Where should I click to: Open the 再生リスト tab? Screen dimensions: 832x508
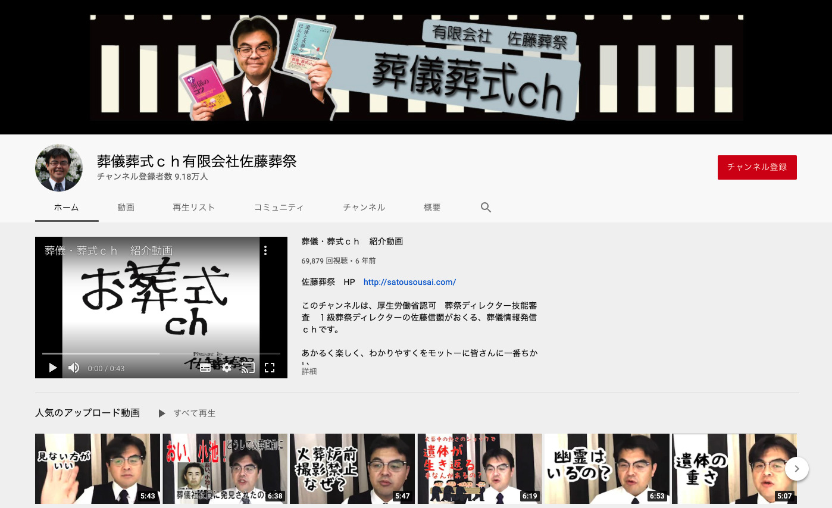[194, 208]
